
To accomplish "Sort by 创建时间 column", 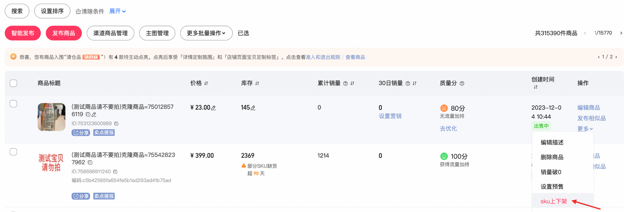I will [x=536, y=87].
